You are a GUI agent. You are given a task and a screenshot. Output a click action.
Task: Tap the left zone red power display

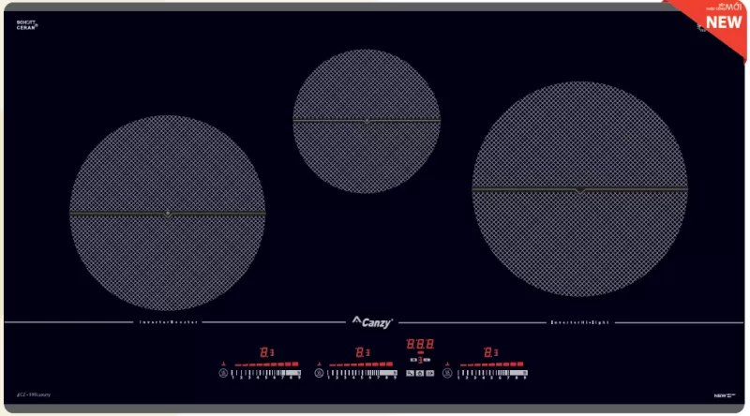coord(267,352)
